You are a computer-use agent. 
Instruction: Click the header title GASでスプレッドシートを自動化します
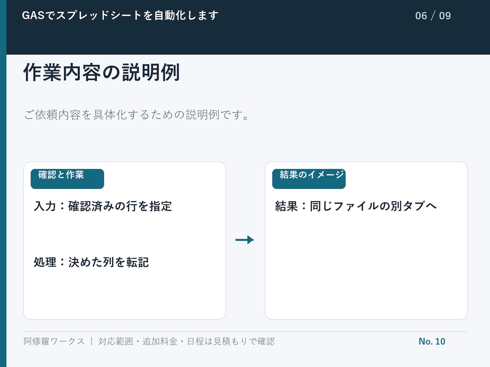pos(120,16)
